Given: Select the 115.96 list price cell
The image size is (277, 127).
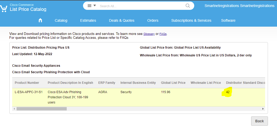Looking at the screenshot, I should 166,92.
